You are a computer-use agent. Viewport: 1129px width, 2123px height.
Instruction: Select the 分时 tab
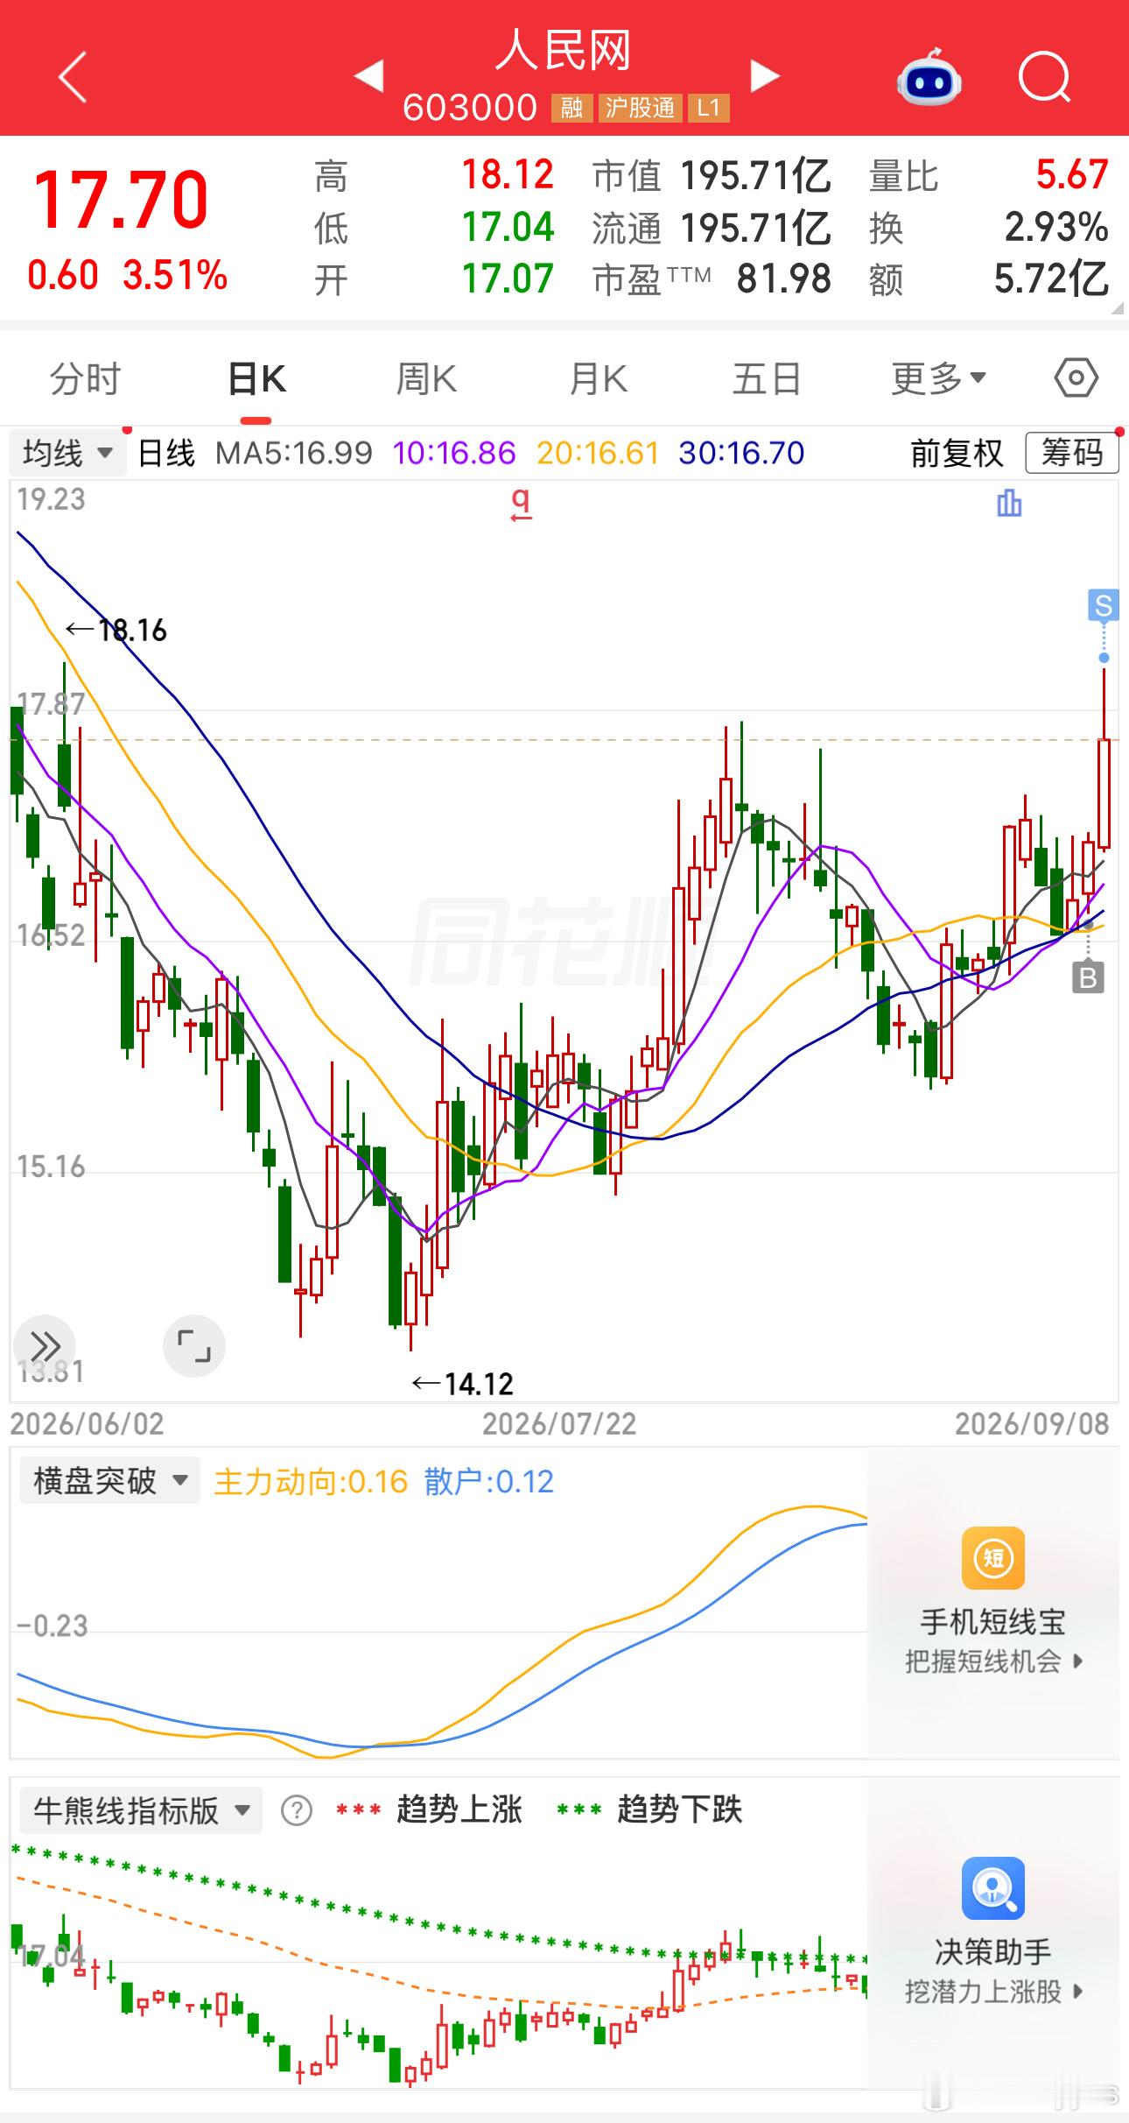pyautogui.click(x=85, y=379)
